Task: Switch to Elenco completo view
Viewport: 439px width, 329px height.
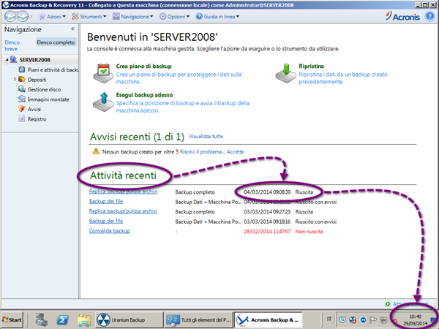Action: click(56, 42)
